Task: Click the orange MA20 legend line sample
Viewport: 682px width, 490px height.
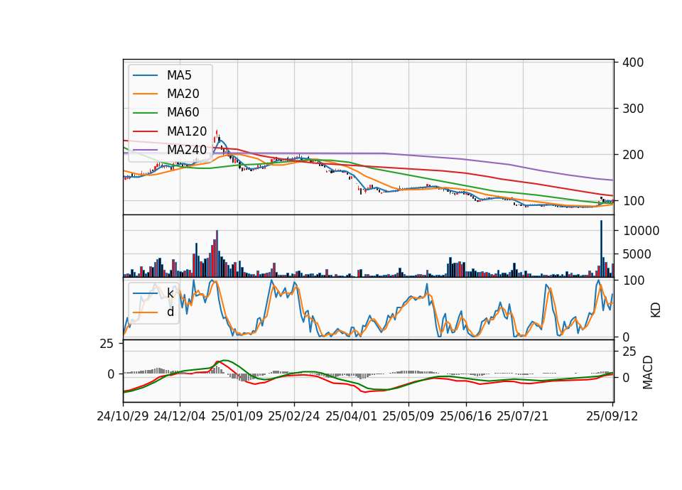Action: (145, 94)
